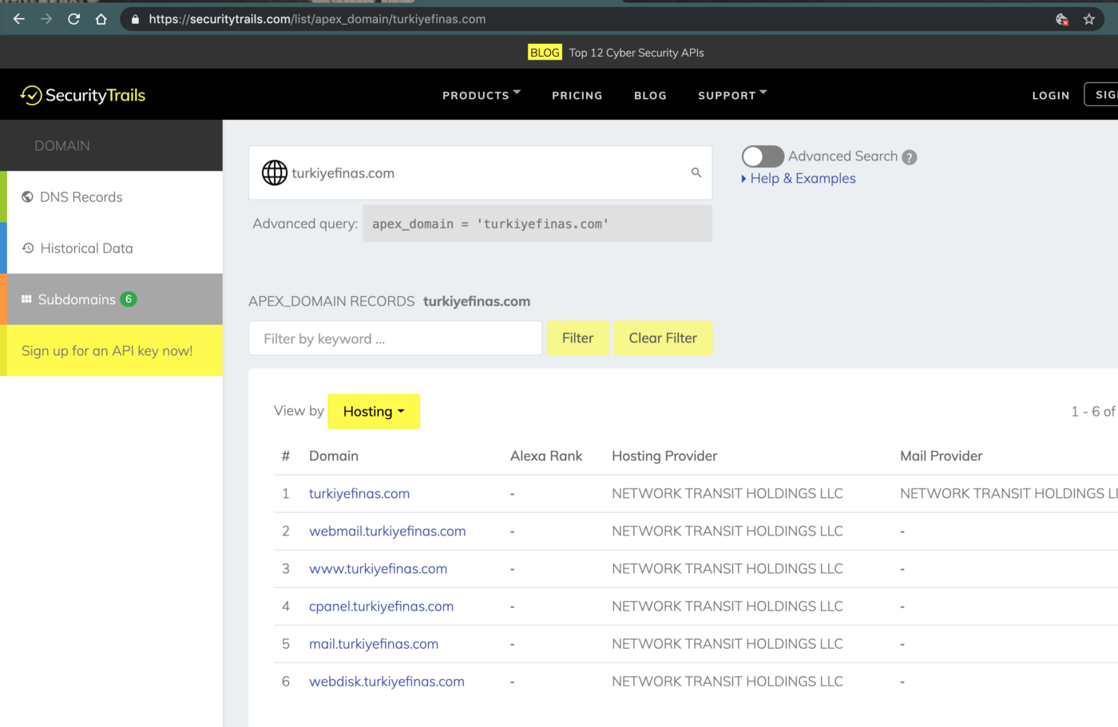Open mail.turkiyefinas.com link
Screen dimensions: 1118x727
[374, 643]
